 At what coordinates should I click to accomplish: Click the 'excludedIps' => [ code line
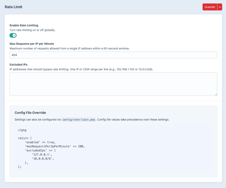[40, 150]
